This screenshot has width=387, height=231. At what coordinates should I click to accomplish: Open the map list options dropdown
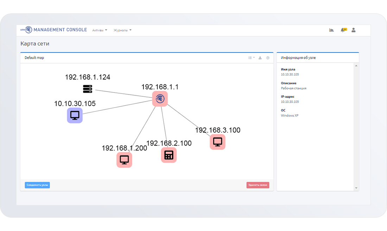pos(251,58)
